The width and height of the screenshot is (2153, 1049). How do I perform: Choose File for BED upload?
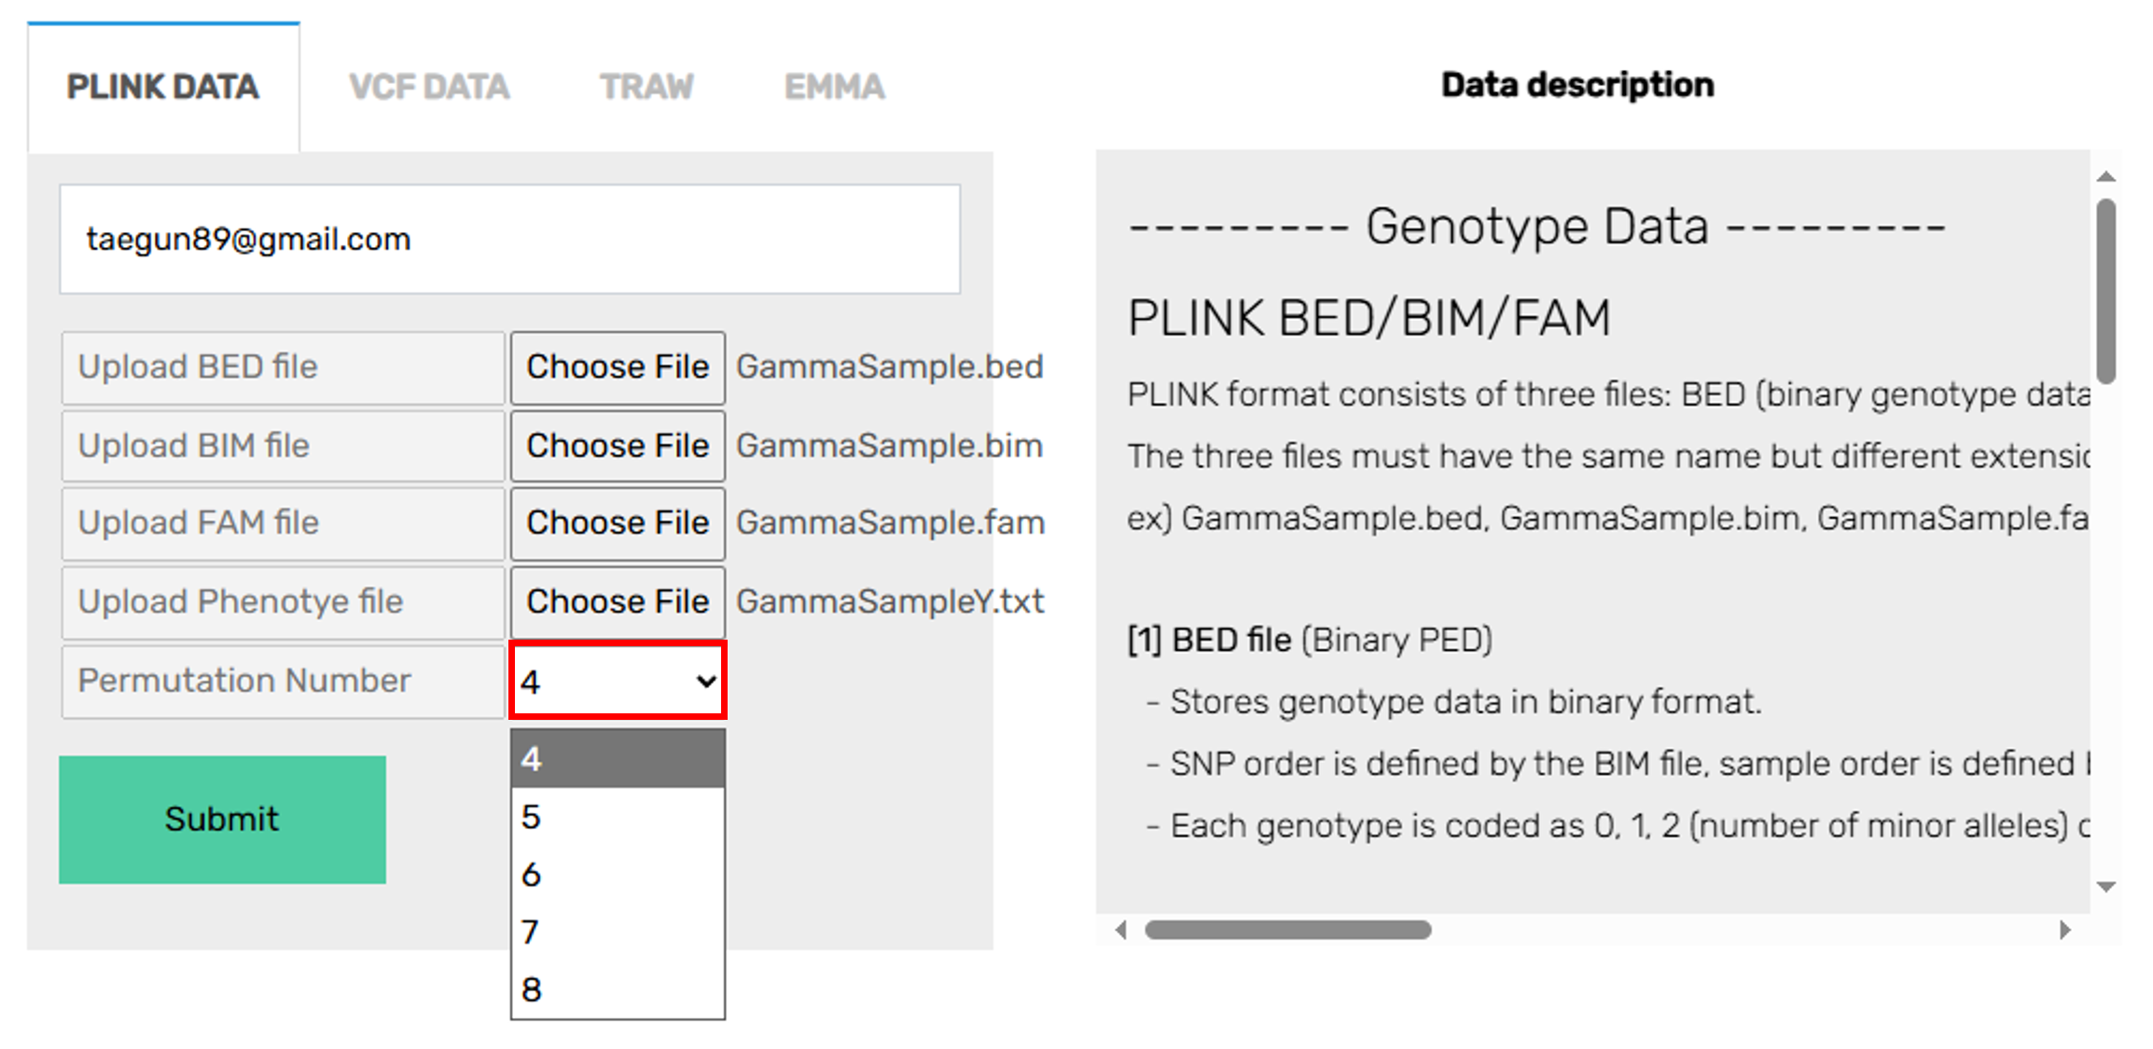point(618,367)
